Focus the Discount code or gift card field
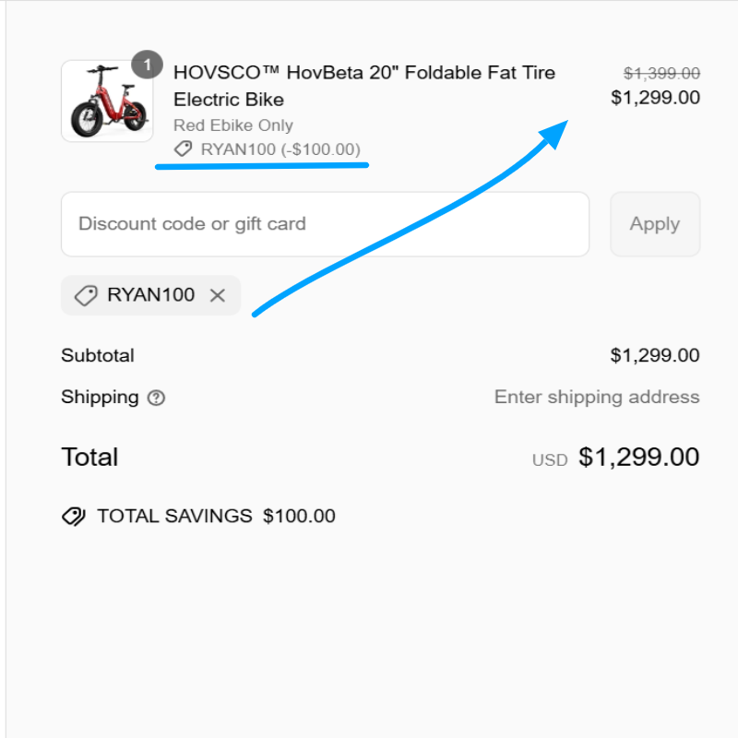The height and width of the screenshot is (738, 738). pos(325,224)
